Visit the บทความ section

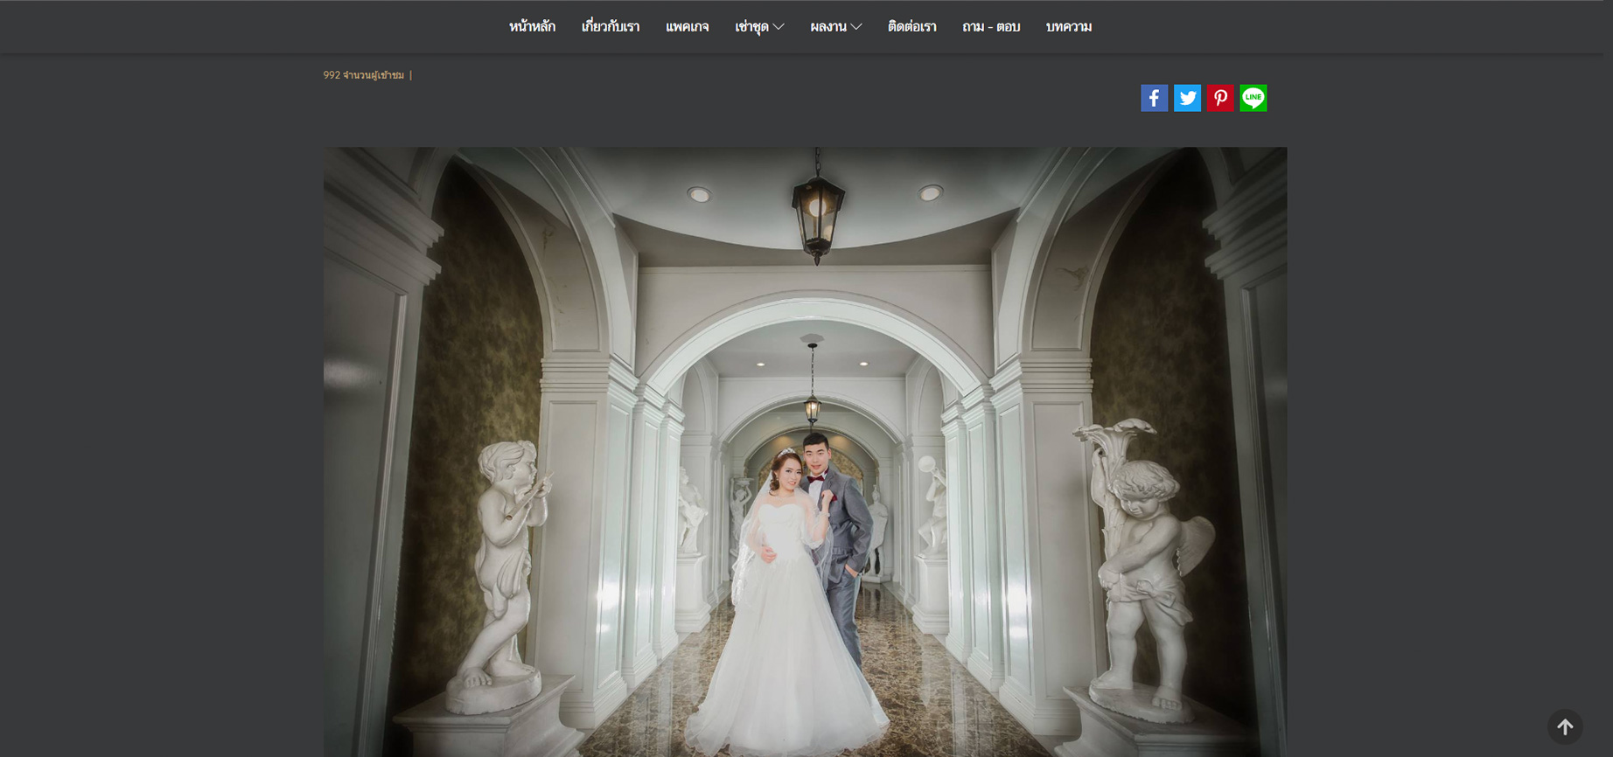tap(1068, 27)
